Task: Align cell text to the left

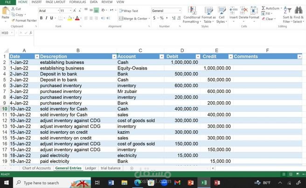Action: pyautogui.click(x=86, y=18)
